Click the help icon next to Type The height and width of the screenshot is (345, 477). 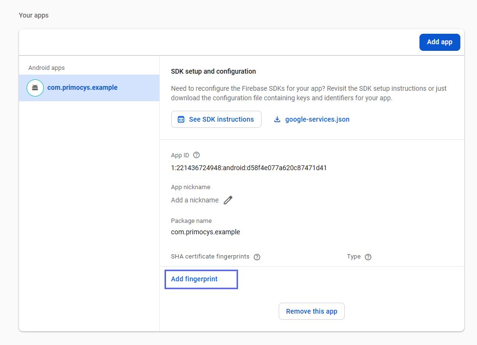[x=368, y=257]
